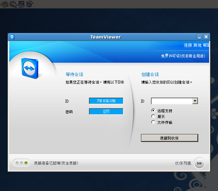This screenshot has width=218, height=191.
Task: Select the 远程支持 radio option
Action: tap(153, 111)
